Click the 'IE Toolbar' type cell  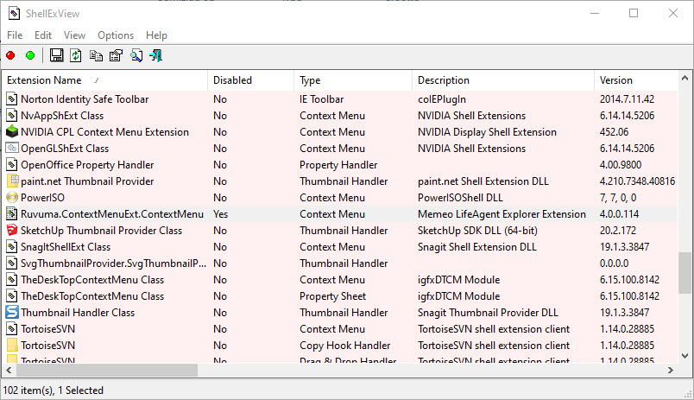(321, 99)
